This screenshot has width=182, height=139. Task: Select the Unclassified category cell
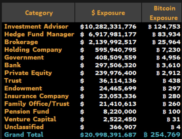[24, 127]
